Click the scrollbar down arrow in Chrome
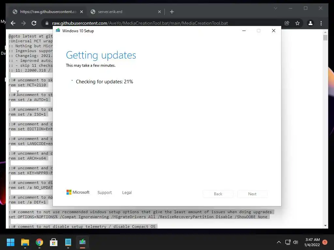The width and height of the screenshot is (334, 250). click(325, 226)
